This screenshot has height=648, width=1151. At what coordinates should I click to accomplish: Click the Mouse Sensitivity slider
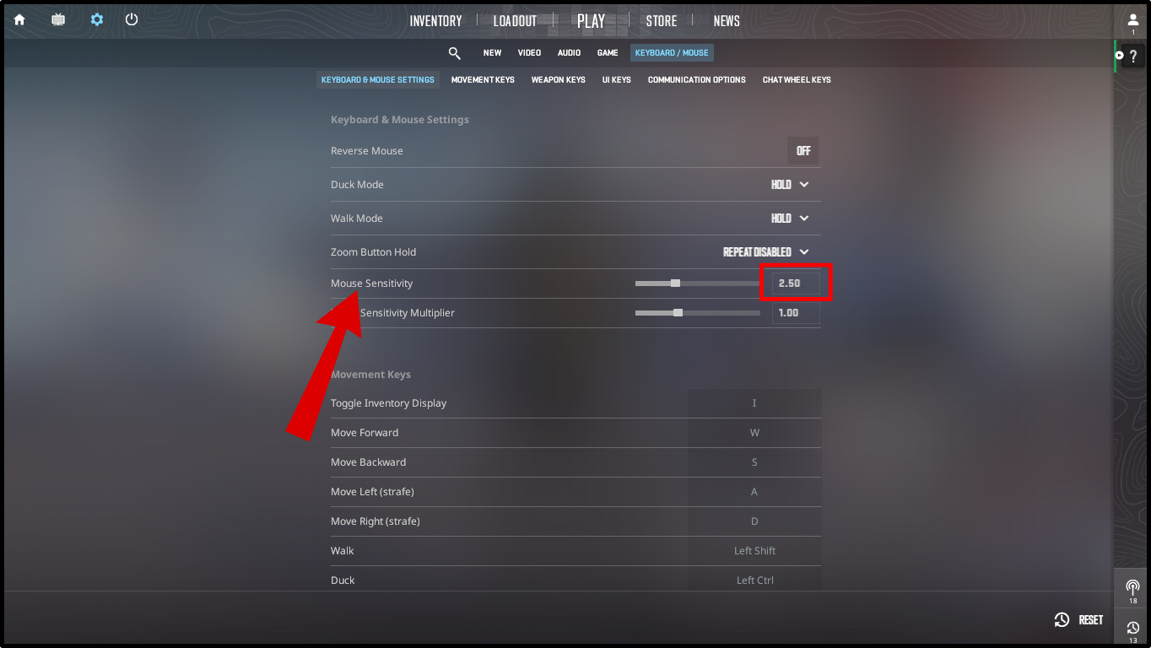698,283
